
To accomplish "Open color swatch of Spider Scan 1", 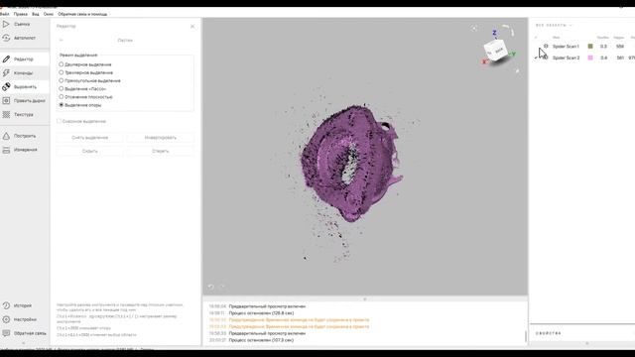I will point(590,47).
